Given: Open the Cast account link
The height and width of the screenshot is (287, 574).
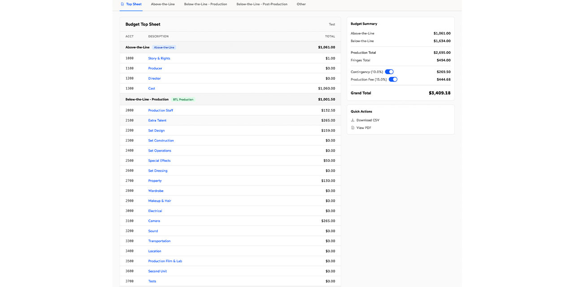Looking at the screenshot, I should coord(152,88).
